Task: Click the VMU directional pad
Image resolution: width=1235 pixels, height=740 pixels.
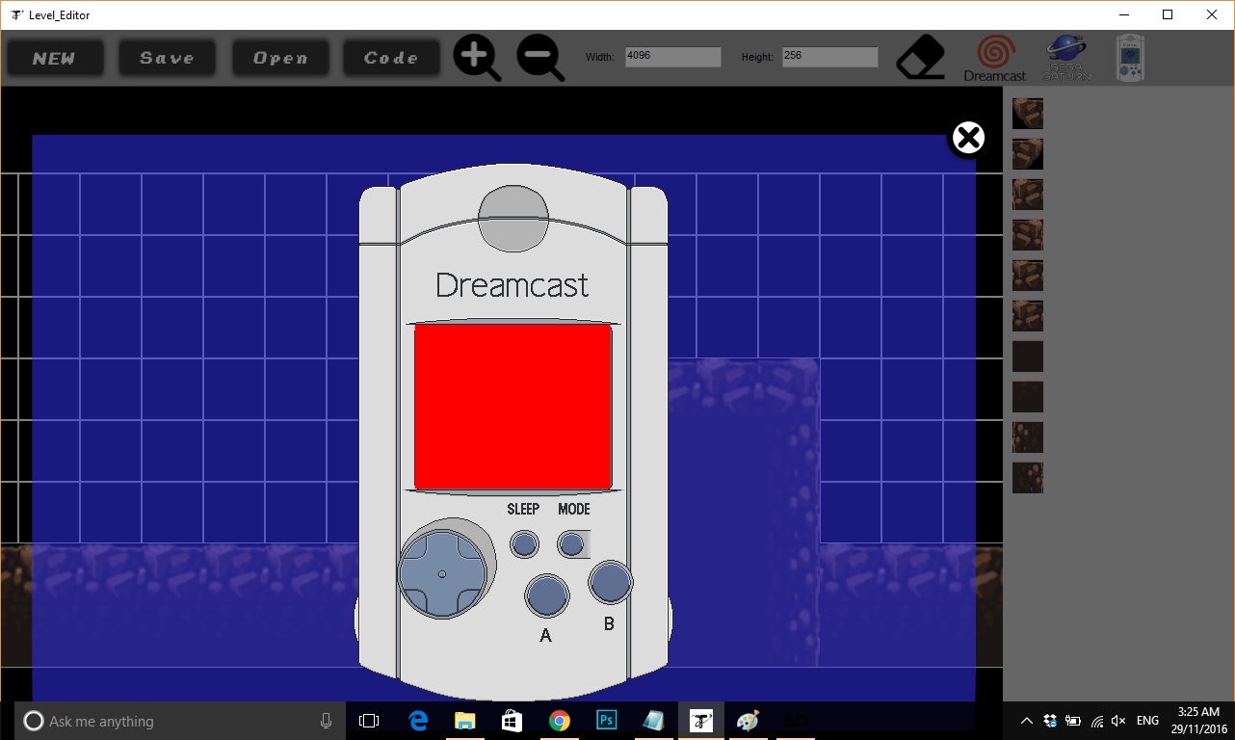Action: coord(442,574)
